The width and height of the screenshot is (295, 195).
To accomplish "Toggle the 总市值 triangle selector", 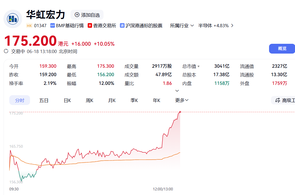I will tap(199, 67).
